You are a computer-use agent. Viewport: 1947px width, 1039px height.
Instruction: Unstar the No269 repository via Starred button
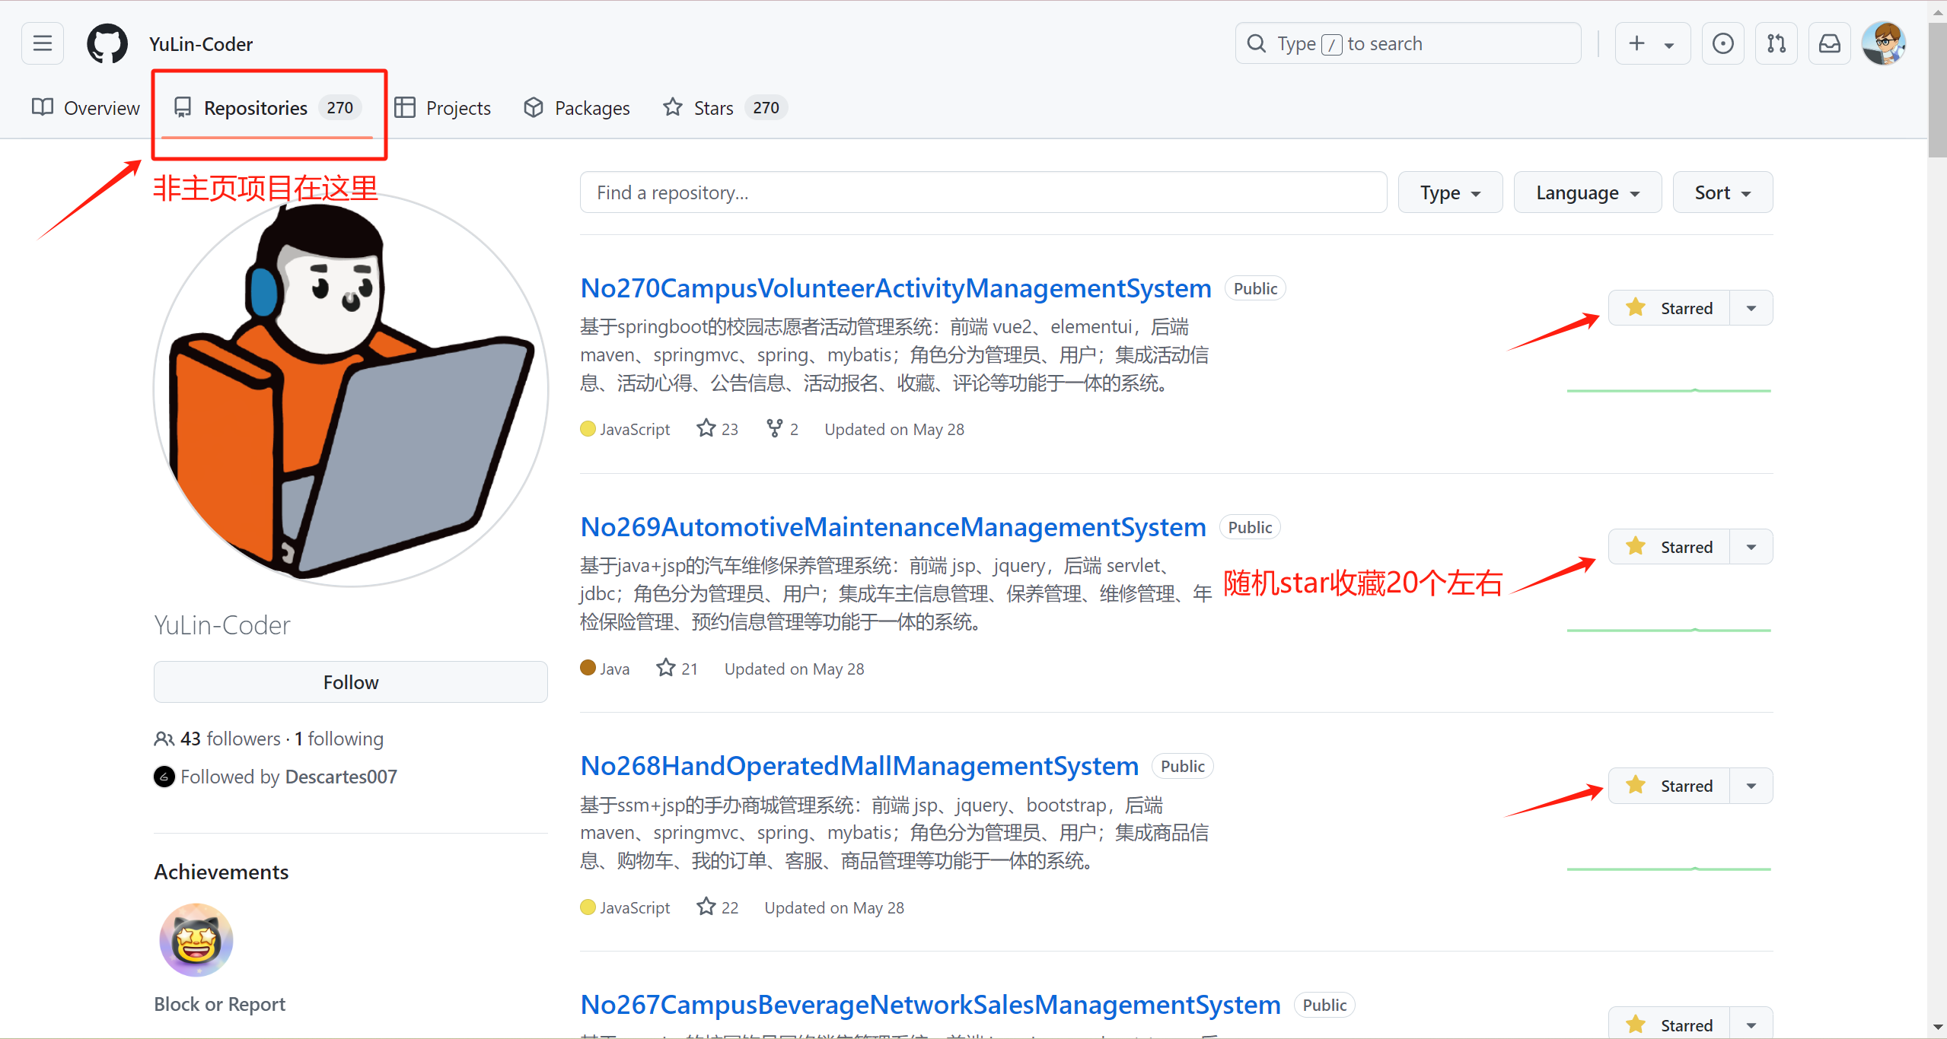point(1669,547)
